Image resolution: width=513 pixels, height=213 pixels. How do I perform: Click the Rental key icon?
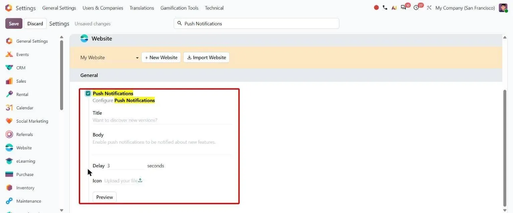(9, 94)
